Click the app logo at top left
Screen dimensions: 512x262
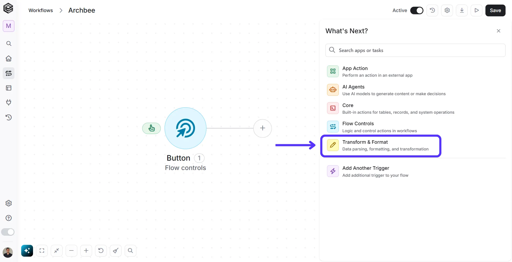[8, 8]
